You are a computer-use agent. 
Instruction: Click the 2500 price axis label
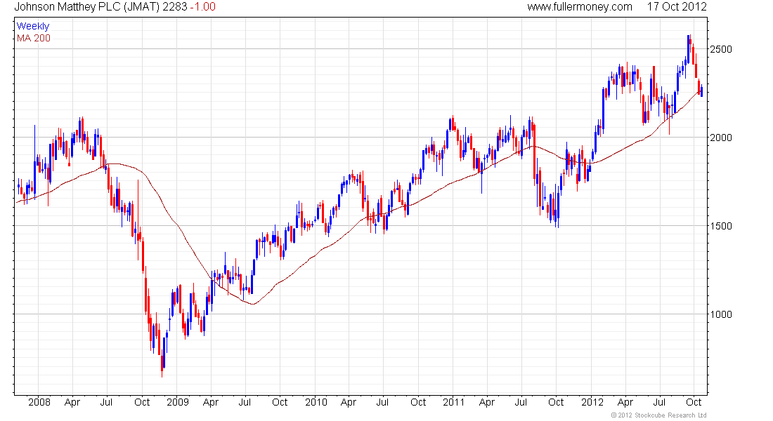click(721, 49)
